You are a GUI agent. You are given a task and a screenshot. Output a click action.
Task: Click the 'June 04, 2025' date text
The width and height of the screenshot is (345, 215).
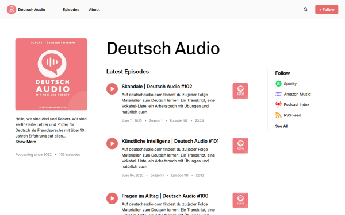[132, 175]
